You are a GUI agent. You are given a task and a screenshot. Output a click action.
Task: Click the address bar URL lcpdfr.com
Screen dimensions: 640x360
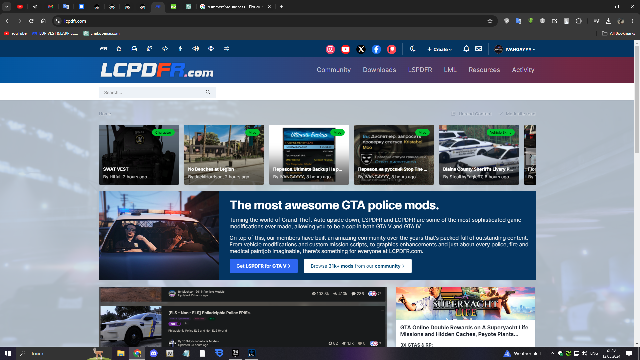(75, 21)
